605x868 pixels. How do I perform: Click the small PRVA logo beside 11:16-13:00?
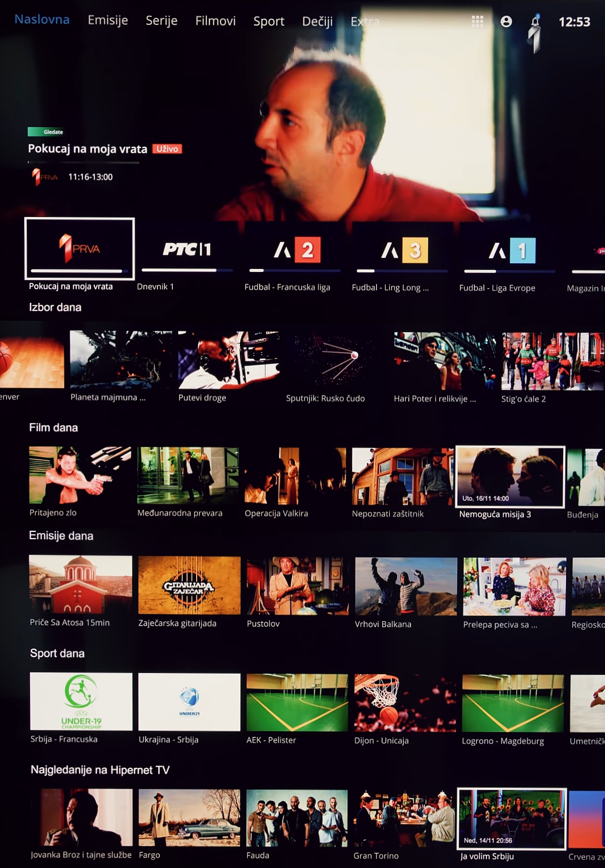point(45,177)
